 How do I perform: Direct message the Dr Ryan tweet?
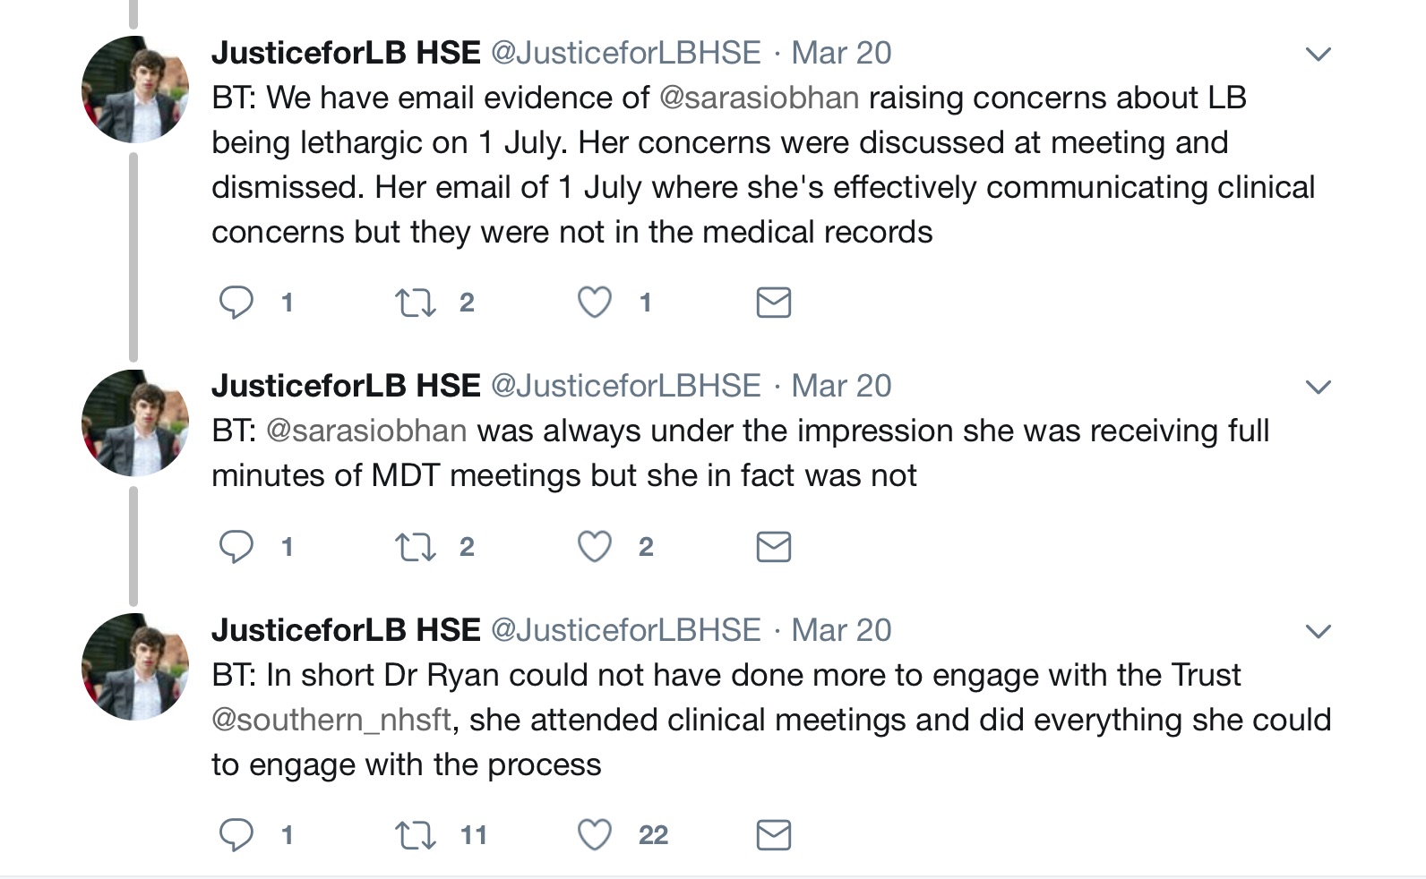(773, 835)
